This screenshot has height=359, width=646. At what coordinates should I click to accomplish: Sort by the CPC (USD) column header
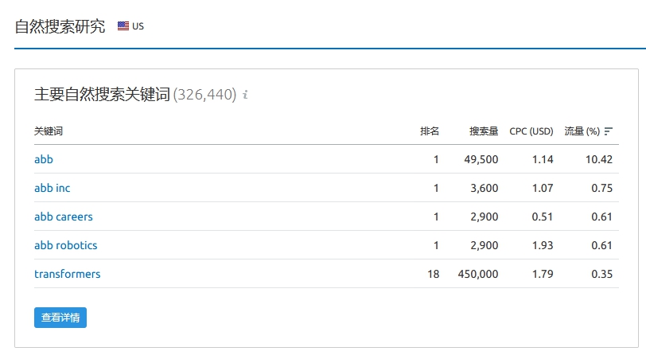pos(531,131)
